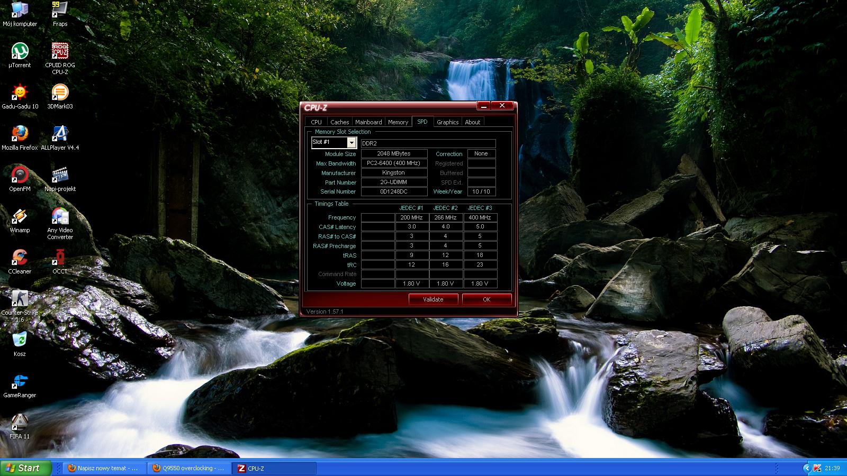Click the CPU-Z title bar text
The height and width of the screenshot is (476, 847).
coord(316,107)
